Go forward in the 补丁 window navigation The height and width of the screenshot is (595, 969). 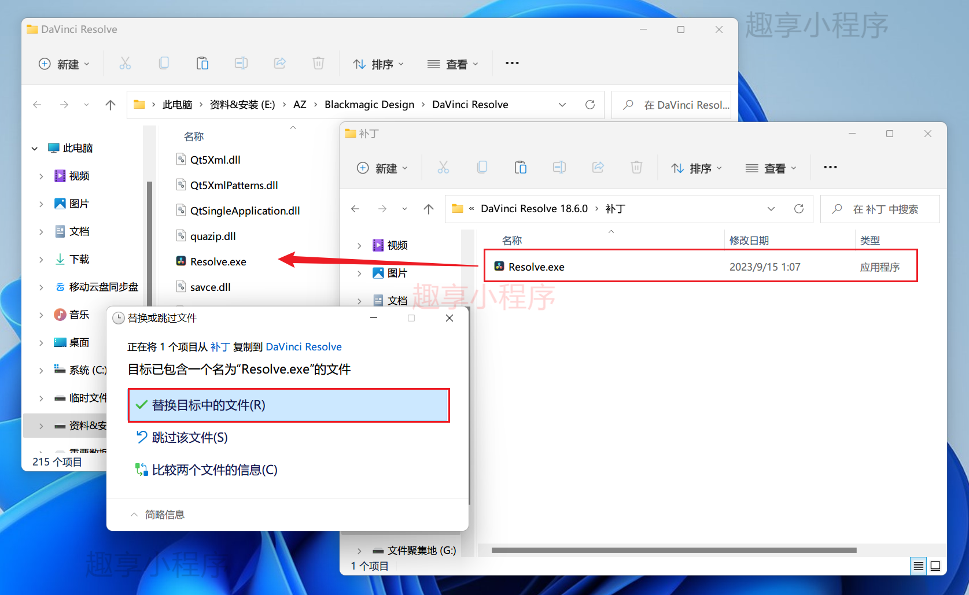382,209
